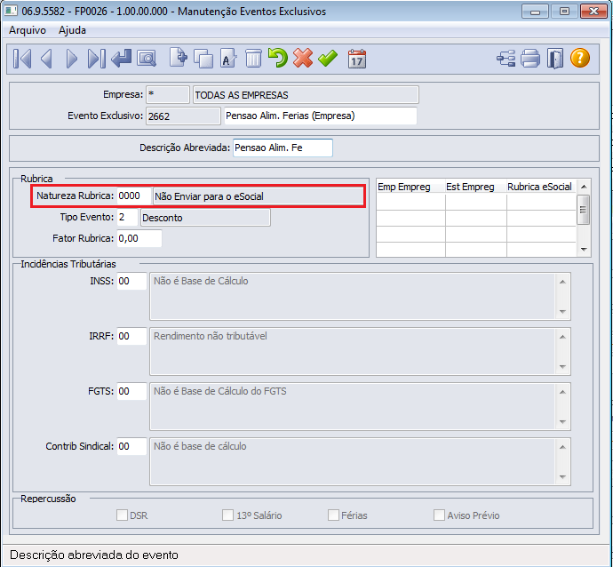Click the Contrib Sindical code field
The image size is (613, 567).
[x=131, y=446]
